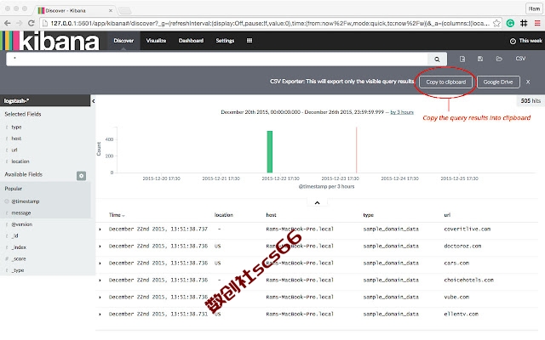The height and width of the screenshot is (340, 545).
Task: Save the search with the floppy disk icon
Action: click(480, 59)
